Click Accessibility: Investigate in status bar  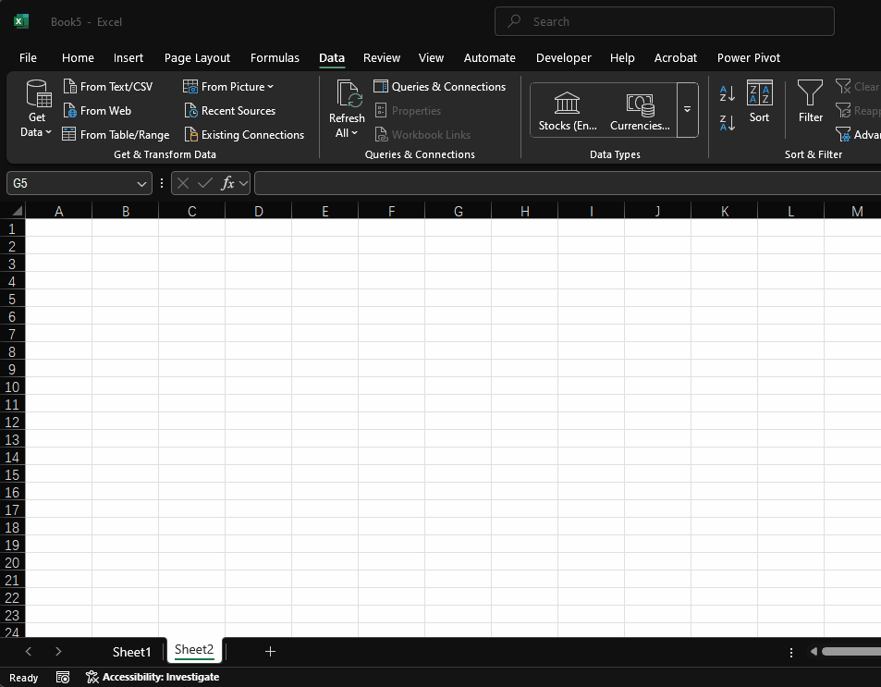[x=153, y=677]
